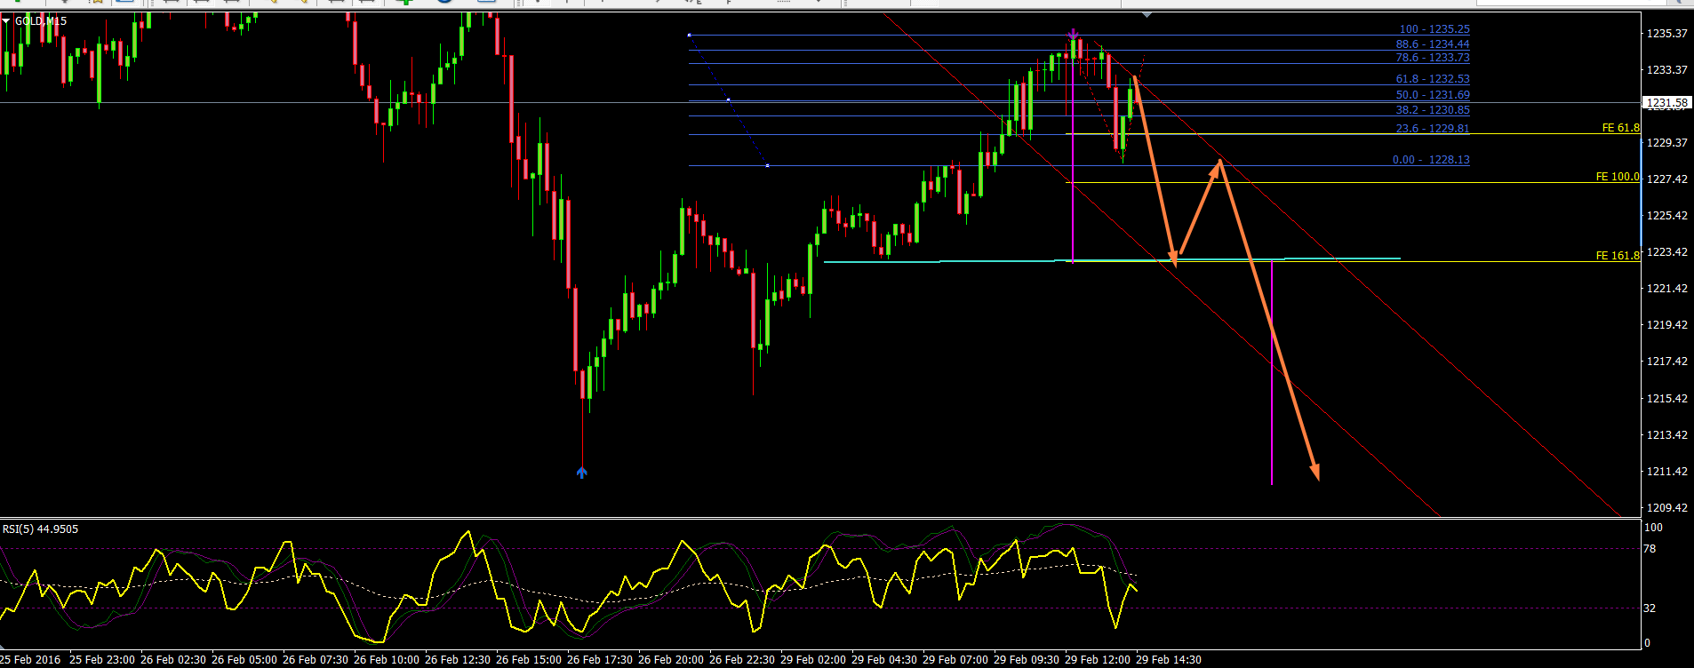1694x668 pixels.
Task: Click price scale value 1233.37
Action: click(x=1667, y=70)
